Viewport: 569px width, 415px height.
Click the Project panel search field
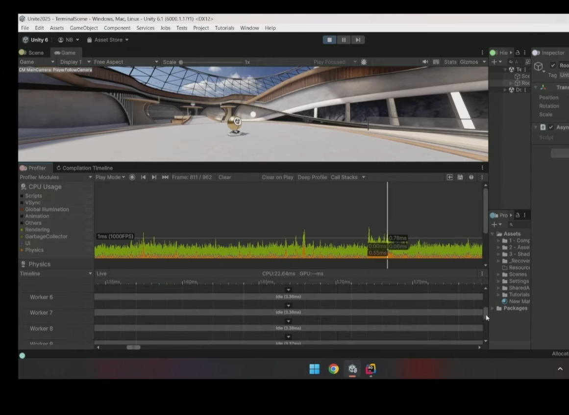pos(519,224)
